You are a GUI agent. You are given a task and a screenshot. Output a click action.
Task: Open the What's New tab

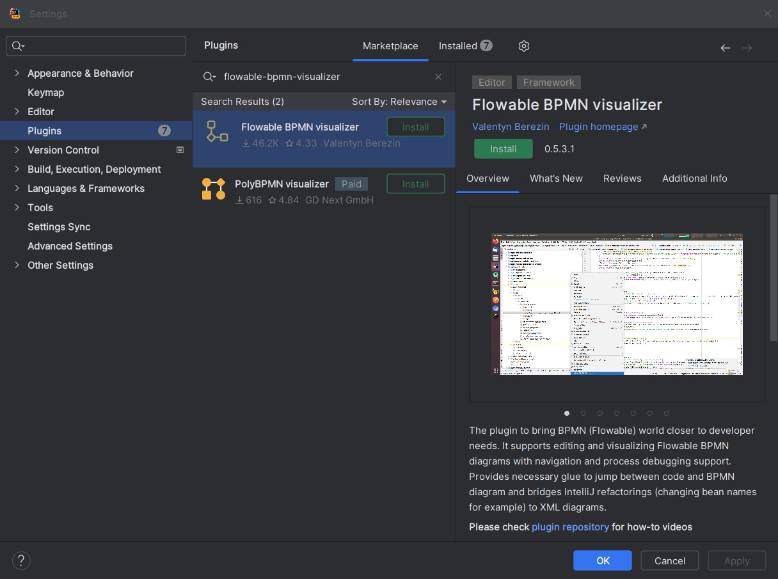[x=556, y=178]
